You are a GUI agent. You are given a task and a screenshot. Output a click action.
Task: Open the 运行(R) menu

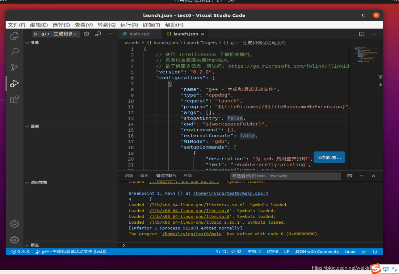coord(129,25)
